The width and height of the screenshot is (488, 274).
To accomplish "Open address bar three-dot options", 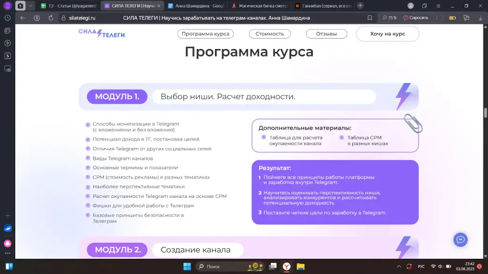I will pyautogui.click(x=437, y=18).
